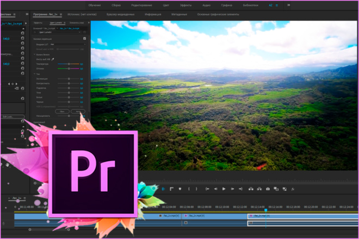Click the Export Frame camera icon

[x=268, y=189]
